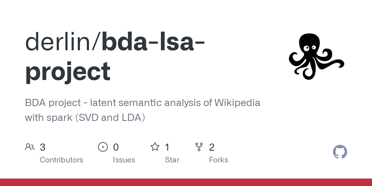Click the Contributors people icon
The image size is (372, 186).
coord(30,147)
